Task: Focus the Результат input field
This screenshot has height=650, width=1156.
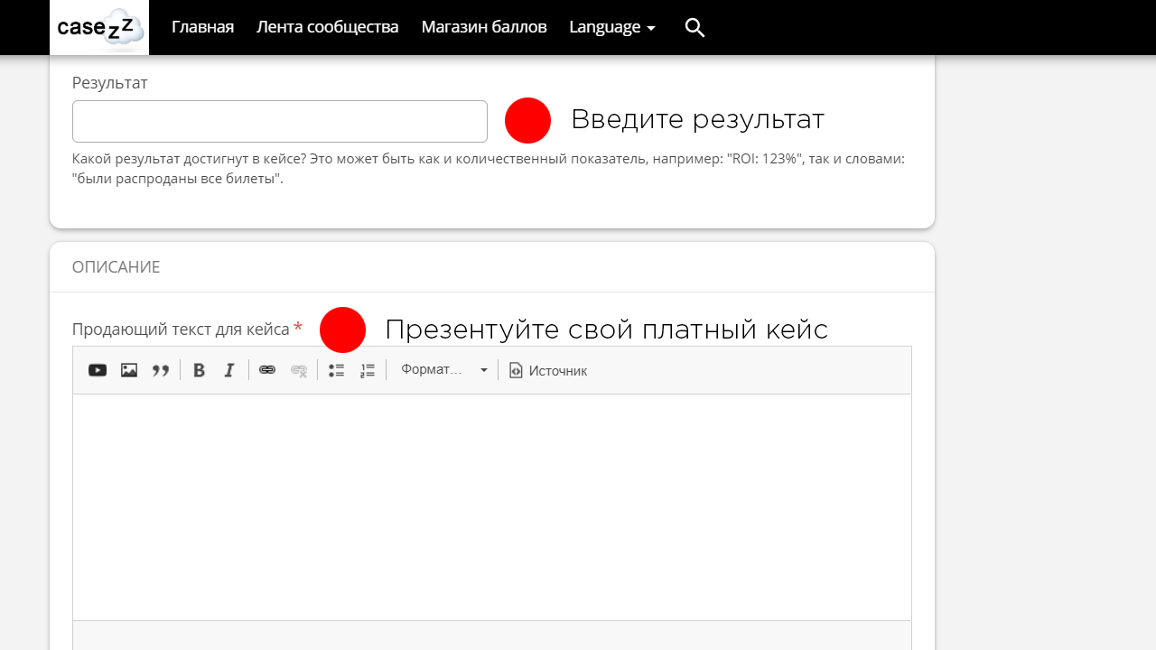Action: pyautogui.click(x=280, y=121)
